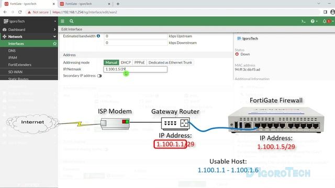Viewport: 335px width, 188px height.
Task: Reload the page with refresh icon
Action: (20, 12)
